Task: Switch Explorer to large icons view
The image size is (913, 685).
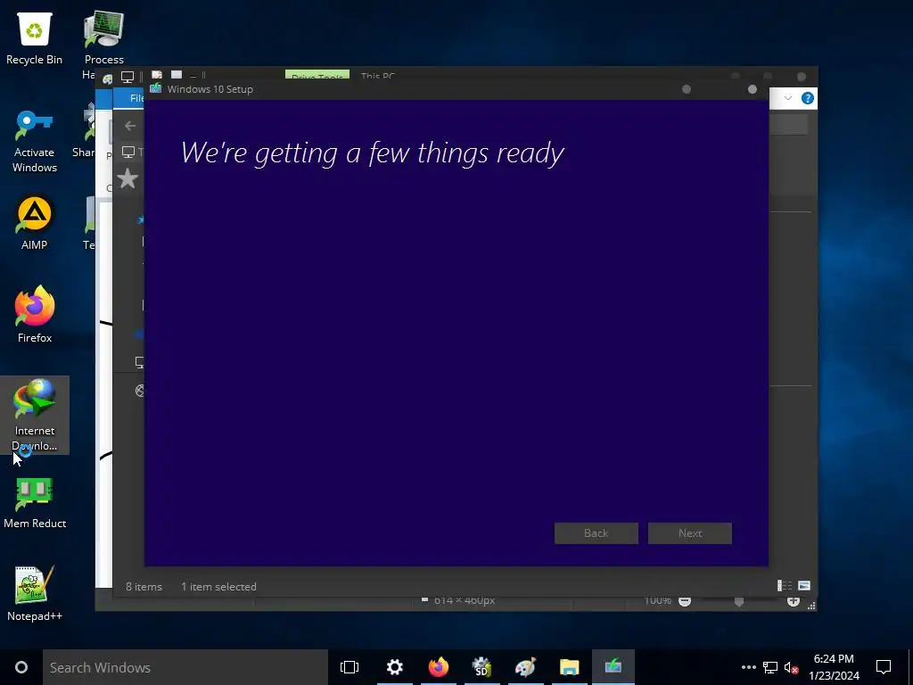Action: click(x=804, y=585)
